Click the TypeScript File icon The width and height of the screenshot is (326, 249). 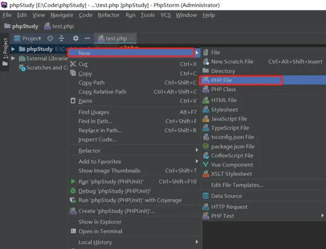[205, 128]
